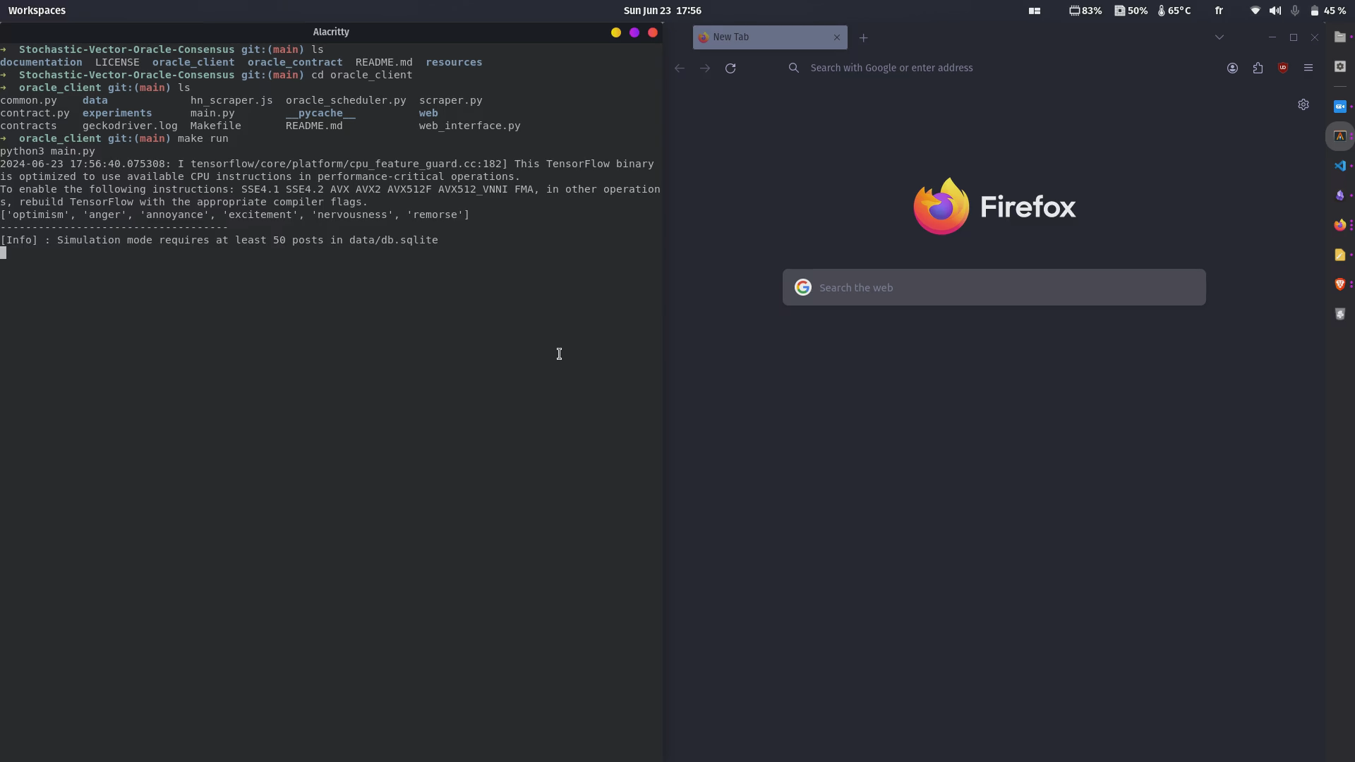This screenshot has height=762, width=1355.
Task: Close the Alacritty window with red button
Action: point(653,32)
